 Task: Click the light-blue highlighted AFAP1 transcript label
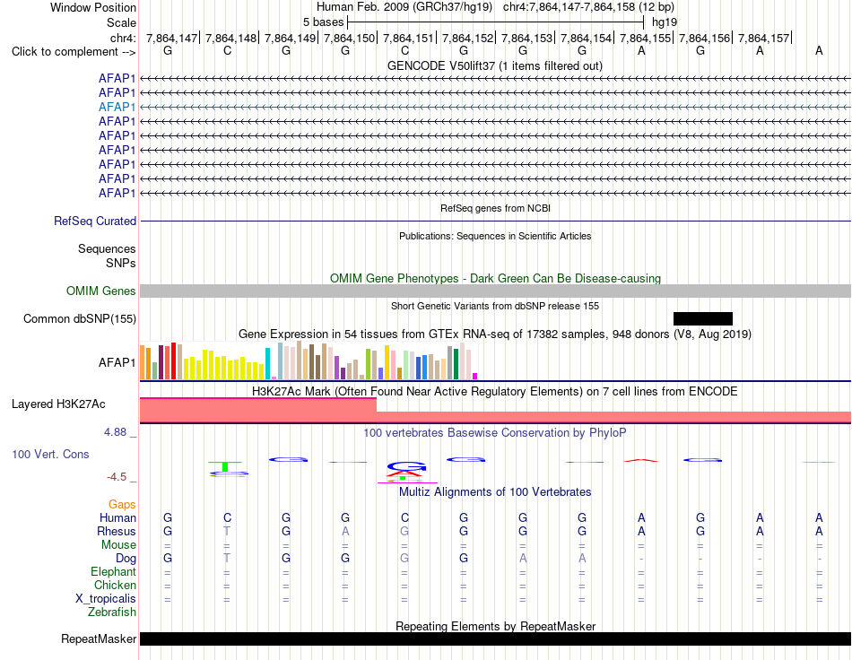[x=117, y=107]
